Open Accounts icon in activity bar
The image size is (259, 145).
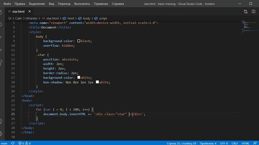pyautogui.click(x=1, y=122)
